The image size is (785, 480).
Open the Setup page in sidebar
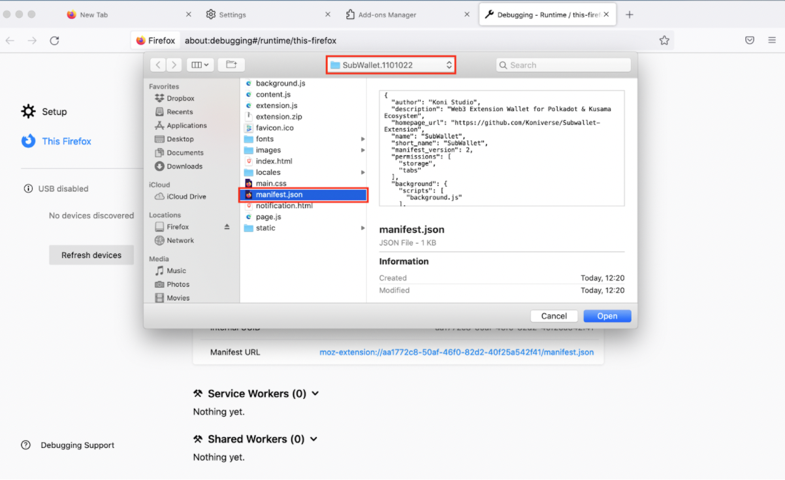pos(44,112)
